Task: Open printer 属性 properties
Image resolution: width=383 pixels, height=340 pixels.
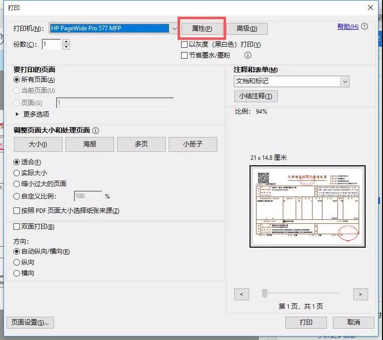Action: pyautogui.click(x=202, y=29)
